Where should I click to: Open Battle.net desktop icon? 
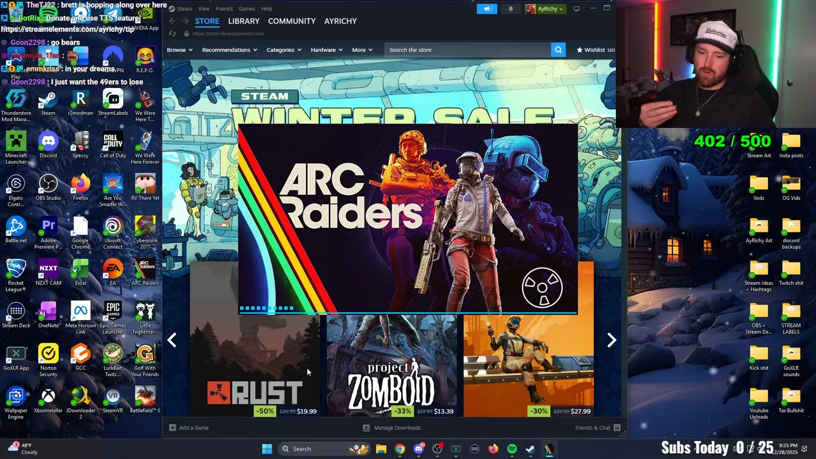pyautogui.click(x=16, y=230)
